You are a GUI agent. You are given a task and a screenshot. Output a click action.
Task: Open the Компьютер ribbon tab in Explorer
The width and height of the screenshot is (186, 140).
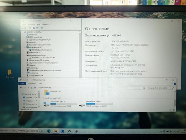pos(32,83)
